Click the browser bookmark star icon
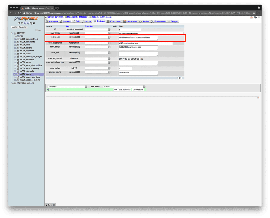 coord(254,13)
